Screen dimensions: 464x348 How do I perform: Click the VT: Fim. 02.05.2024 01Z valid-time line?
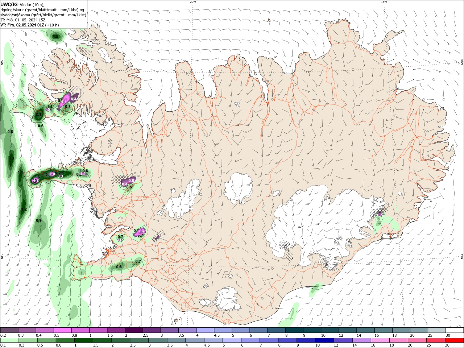(x=29, y=25)
